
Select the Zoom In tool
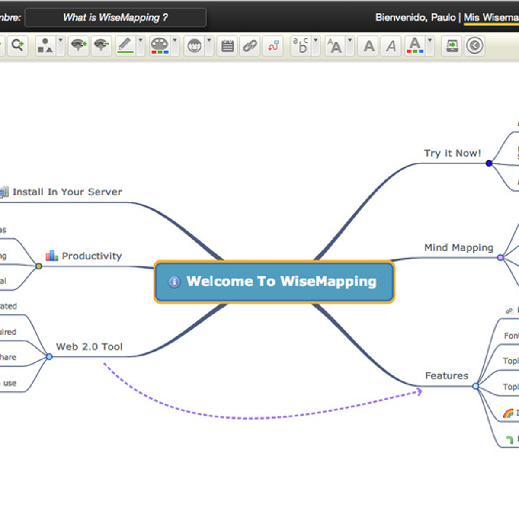point(17,45)
